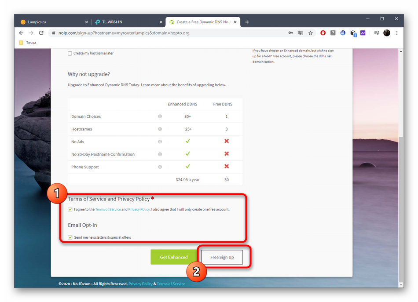Close the Lumpics.ru tab

[x=86, y=22]
